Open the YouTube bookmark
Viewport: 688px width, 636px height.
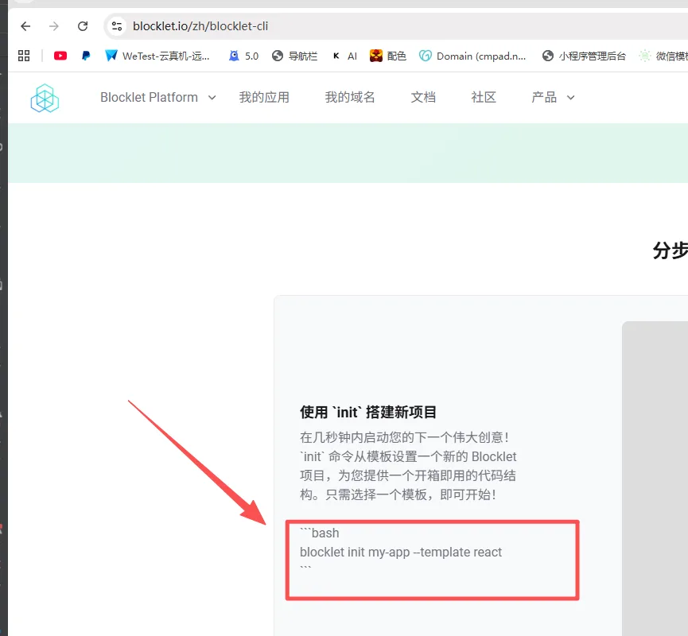(60, 56)
